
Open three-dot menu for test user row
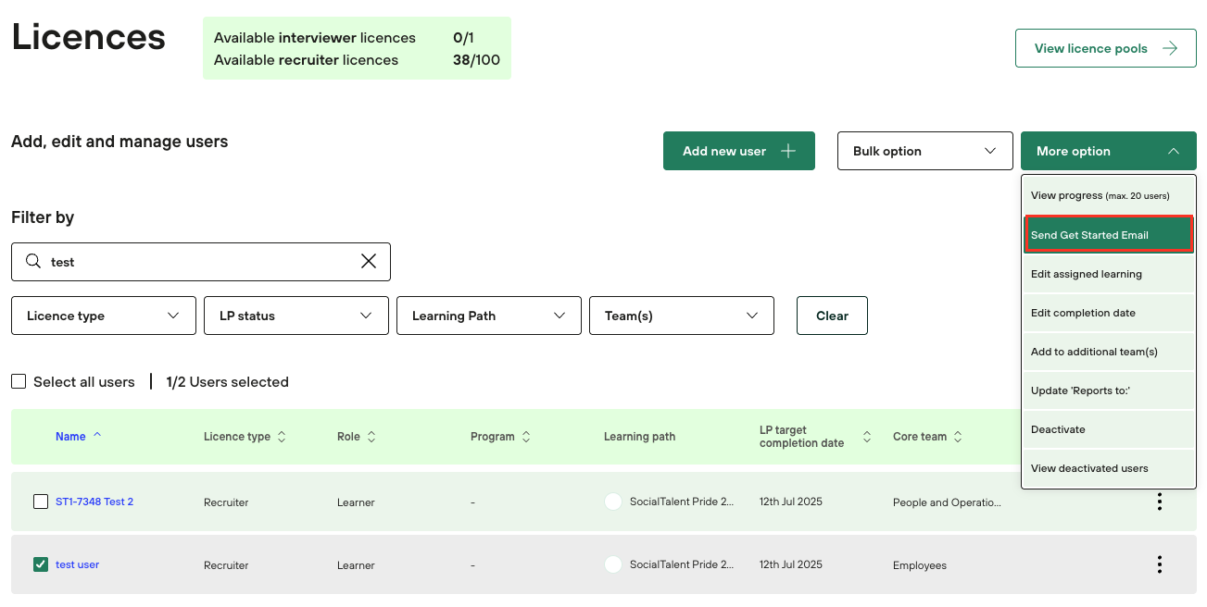click(1159, 564)
